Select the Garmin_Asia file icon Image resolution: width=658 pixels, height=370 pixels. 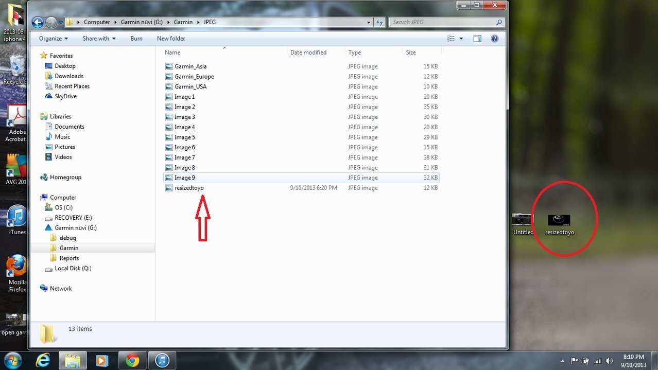pyautogui.click(x=169, y=66)
